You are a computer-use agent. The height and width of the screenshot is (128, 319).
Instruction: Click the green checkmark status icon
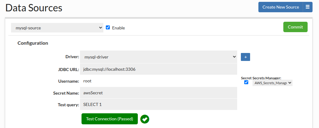pos(145,119)
